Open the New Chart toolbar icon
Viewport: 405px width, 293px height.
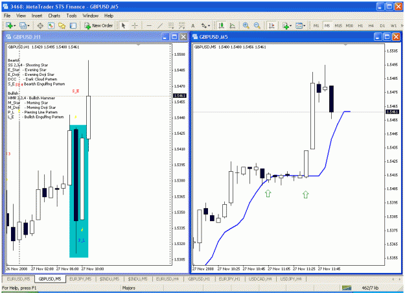click(9, 25)
